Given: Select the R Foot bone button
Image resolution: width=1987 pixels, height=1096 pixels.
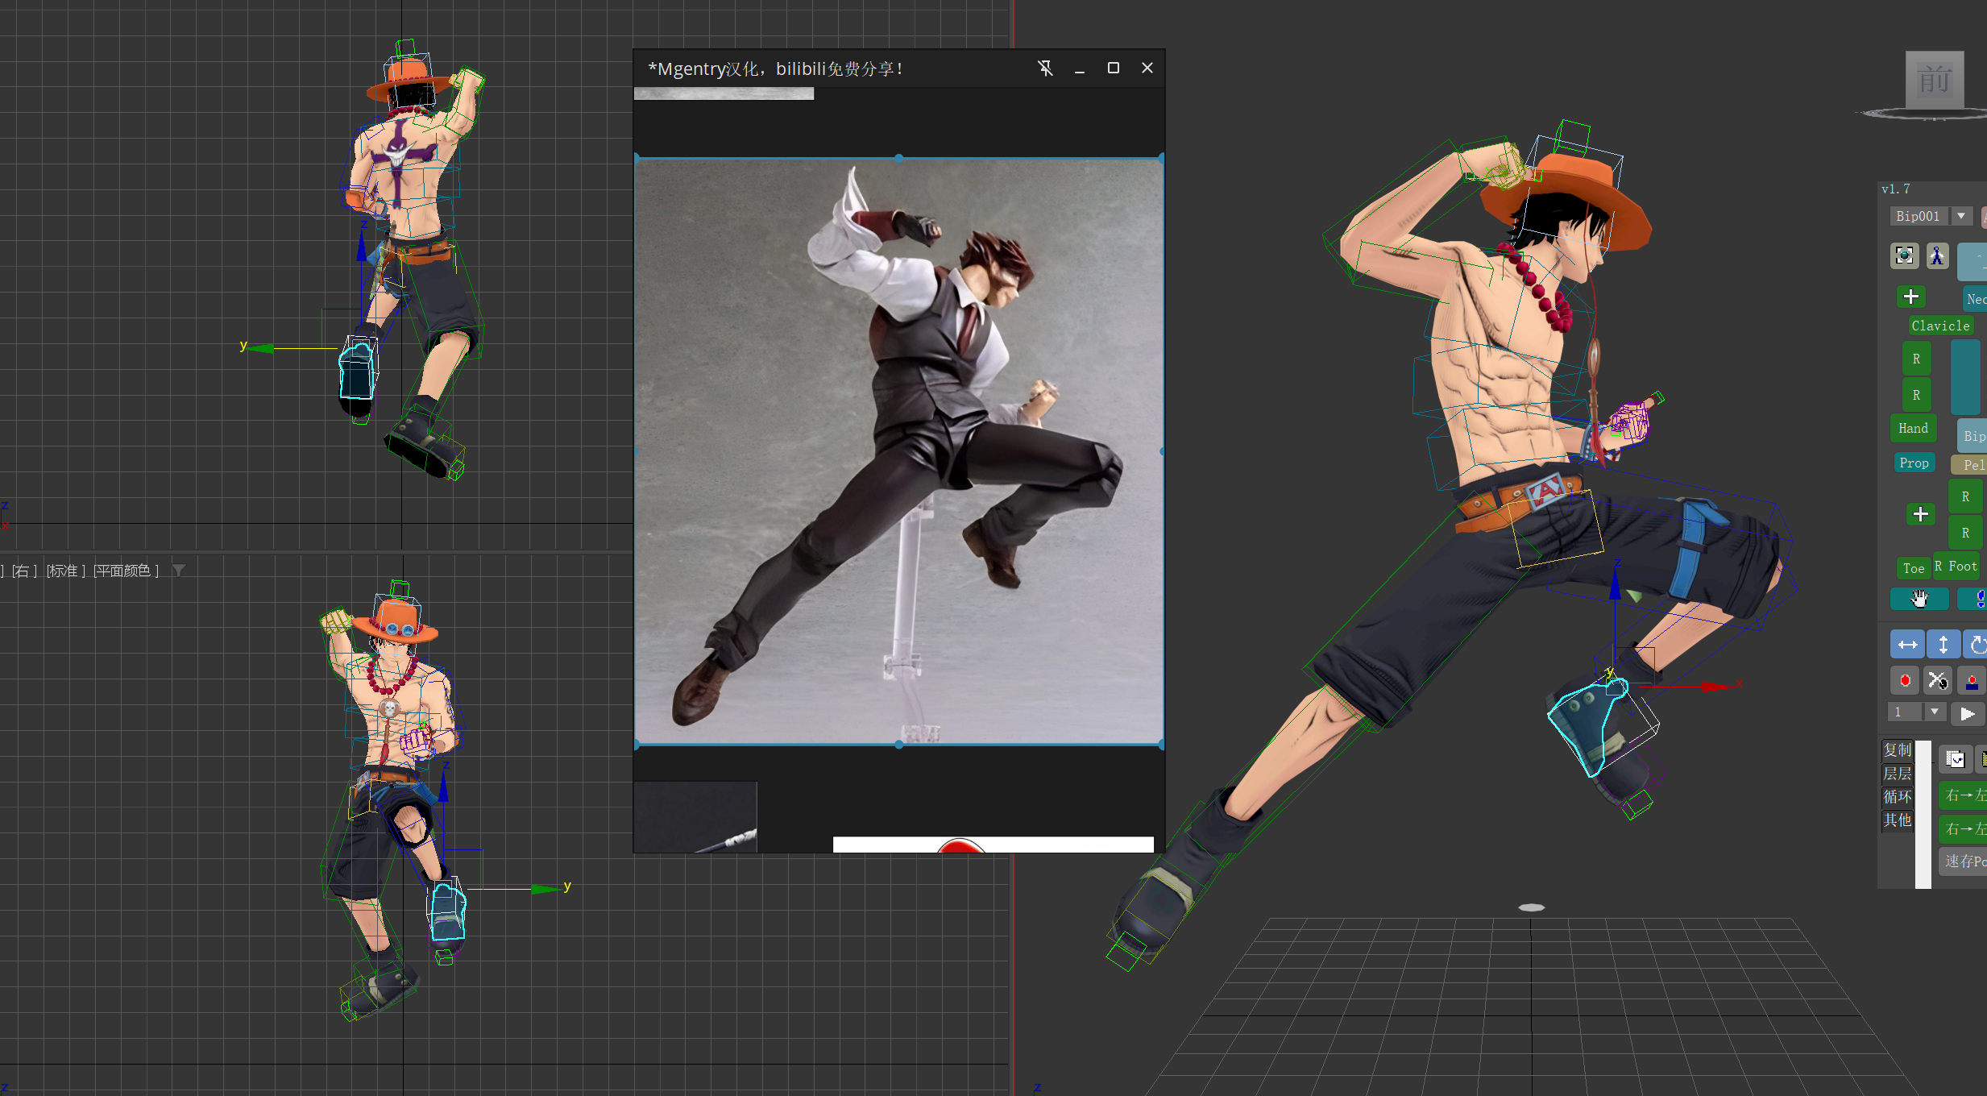Looking at the screenshot, I should click(1956, 567).
